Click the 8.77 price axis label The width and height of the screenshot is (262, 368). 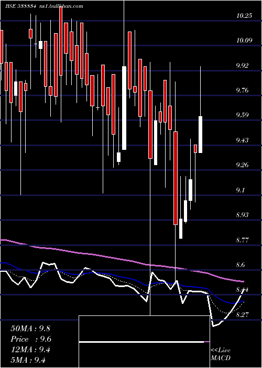tap(242, 240)
